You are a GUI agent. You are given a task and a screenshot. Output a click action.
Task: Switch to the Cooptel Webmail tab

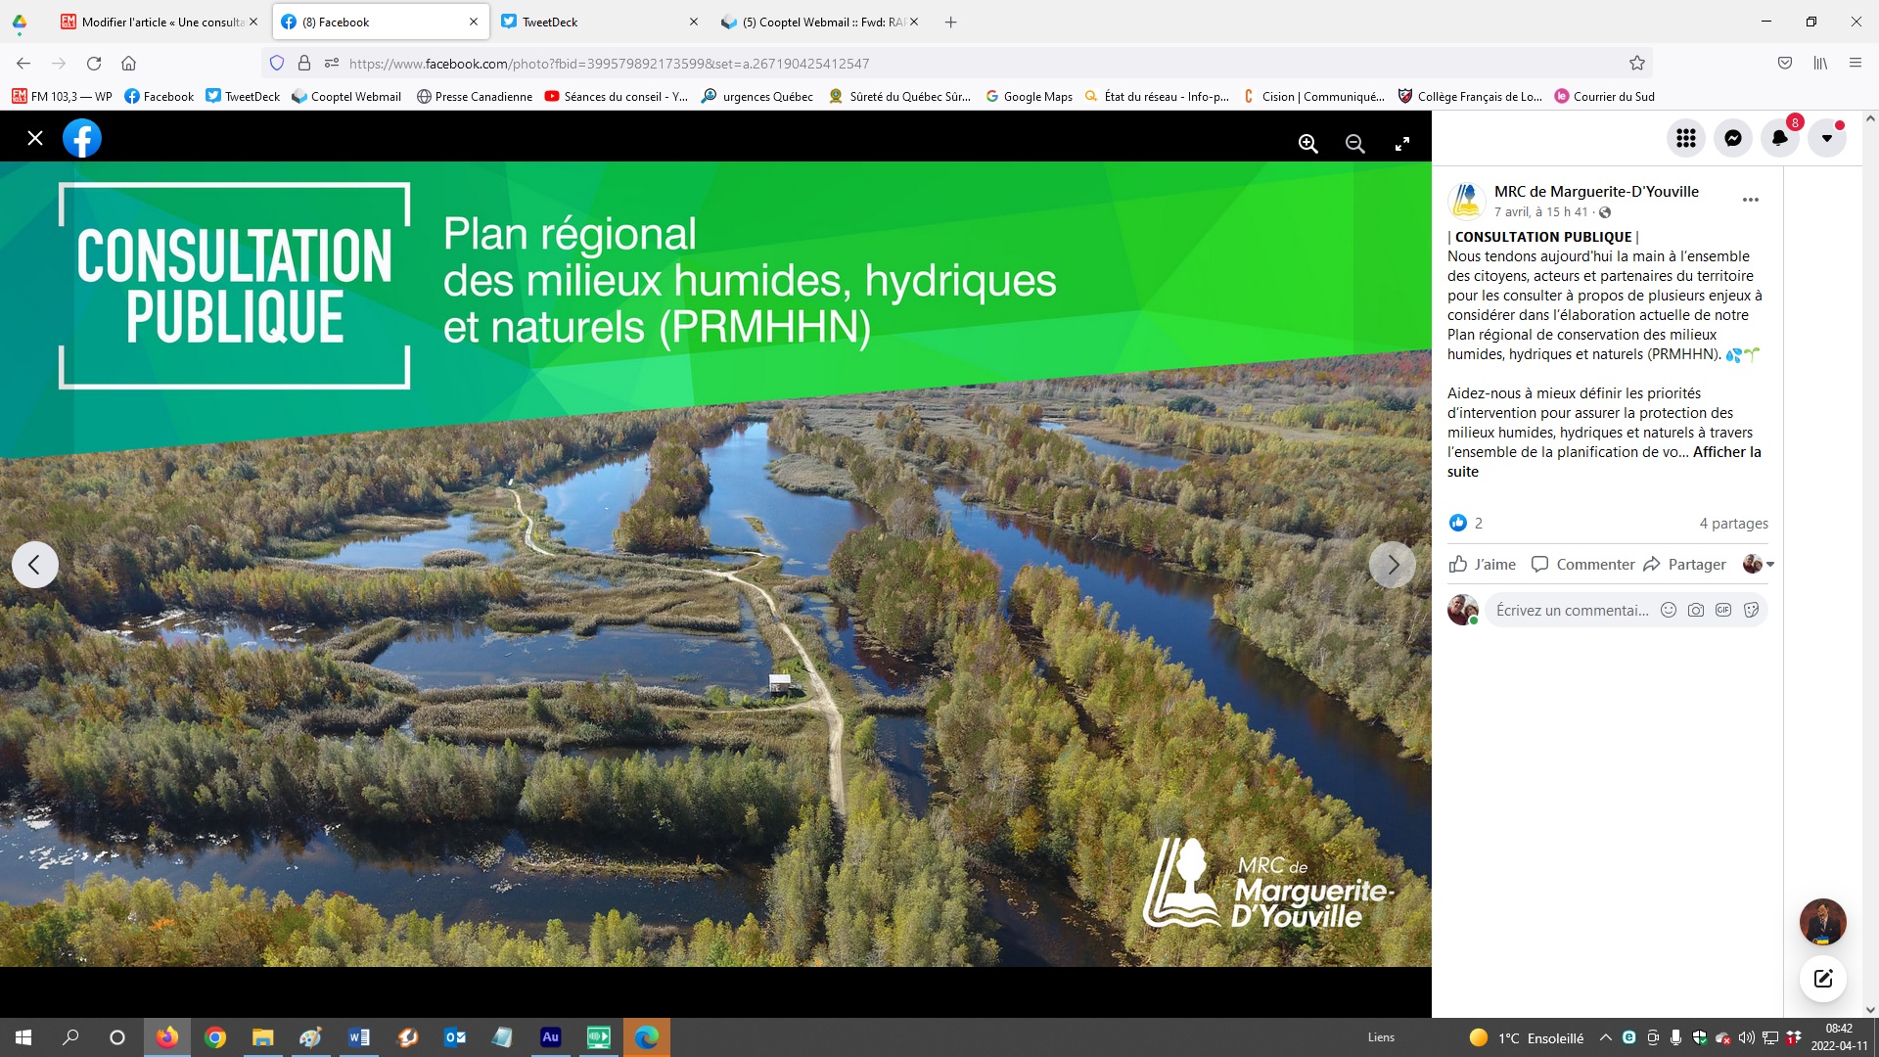pos(822,22)
